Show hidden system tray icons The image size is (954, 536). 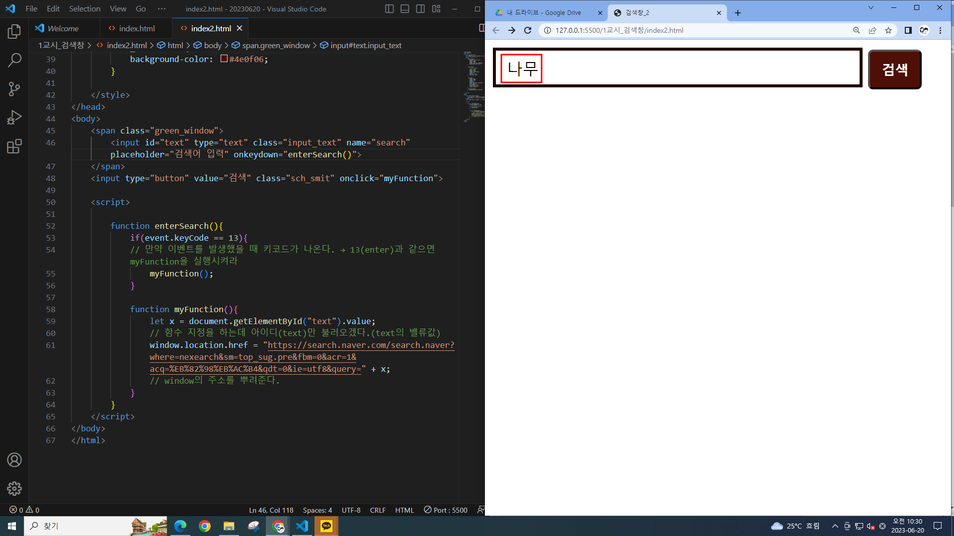(x=835, y=526)
